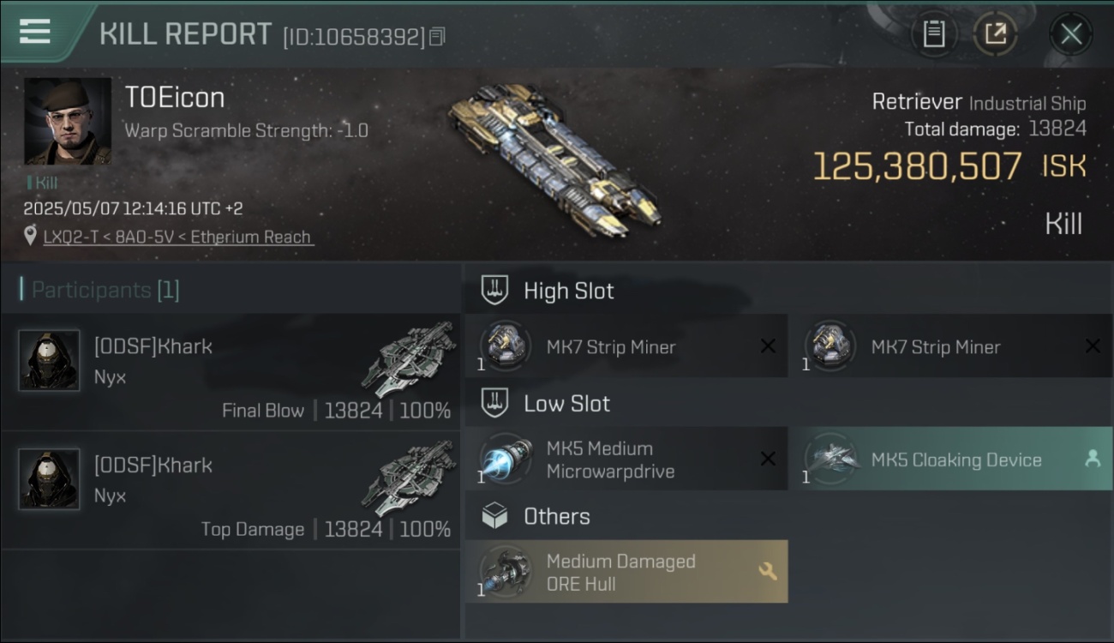
Task: Select Khark Top Damage participant entry
Action: click(x=231, y=490)
